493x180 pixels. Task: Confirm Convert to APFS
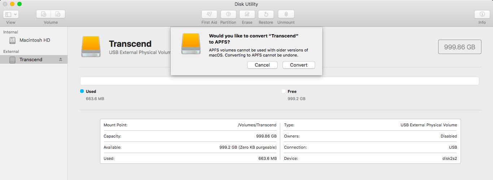[x=299, y=65]
